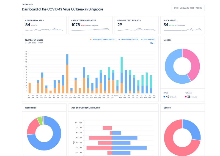The image size is (220, 156).
Task: Click the blue Male indicator dot
Action: pyautogui.click(x=164, y=97)
